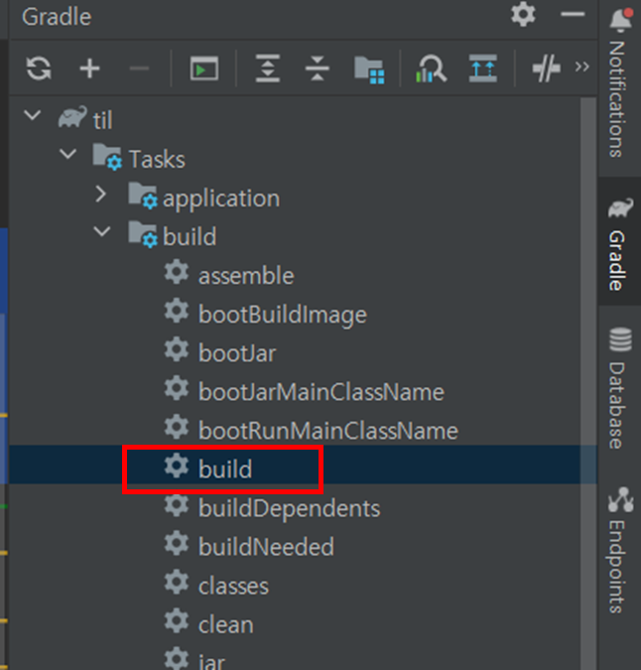This screenshot has height=670, width=641.
Task: Select the Gradle side tab
Action: [619, 243]
